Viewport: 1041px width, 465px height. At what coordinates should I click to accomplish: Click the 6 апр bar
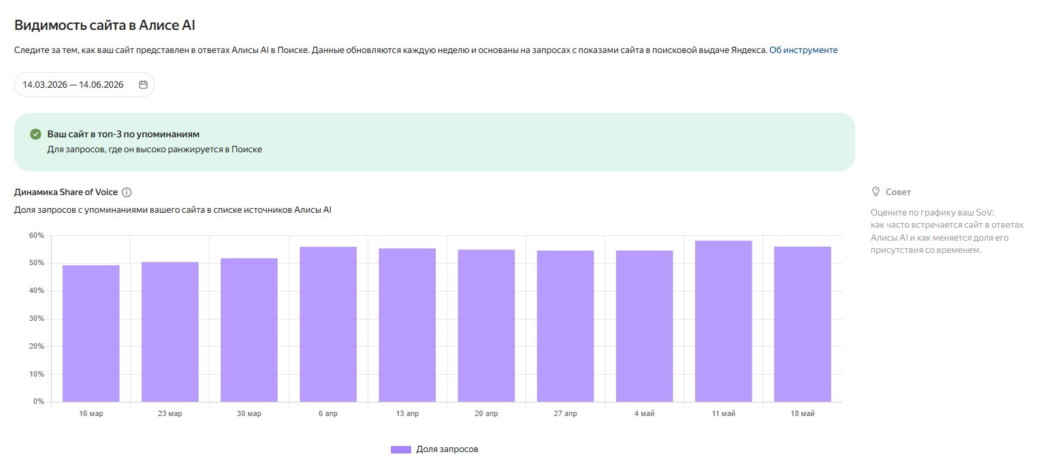328,324
